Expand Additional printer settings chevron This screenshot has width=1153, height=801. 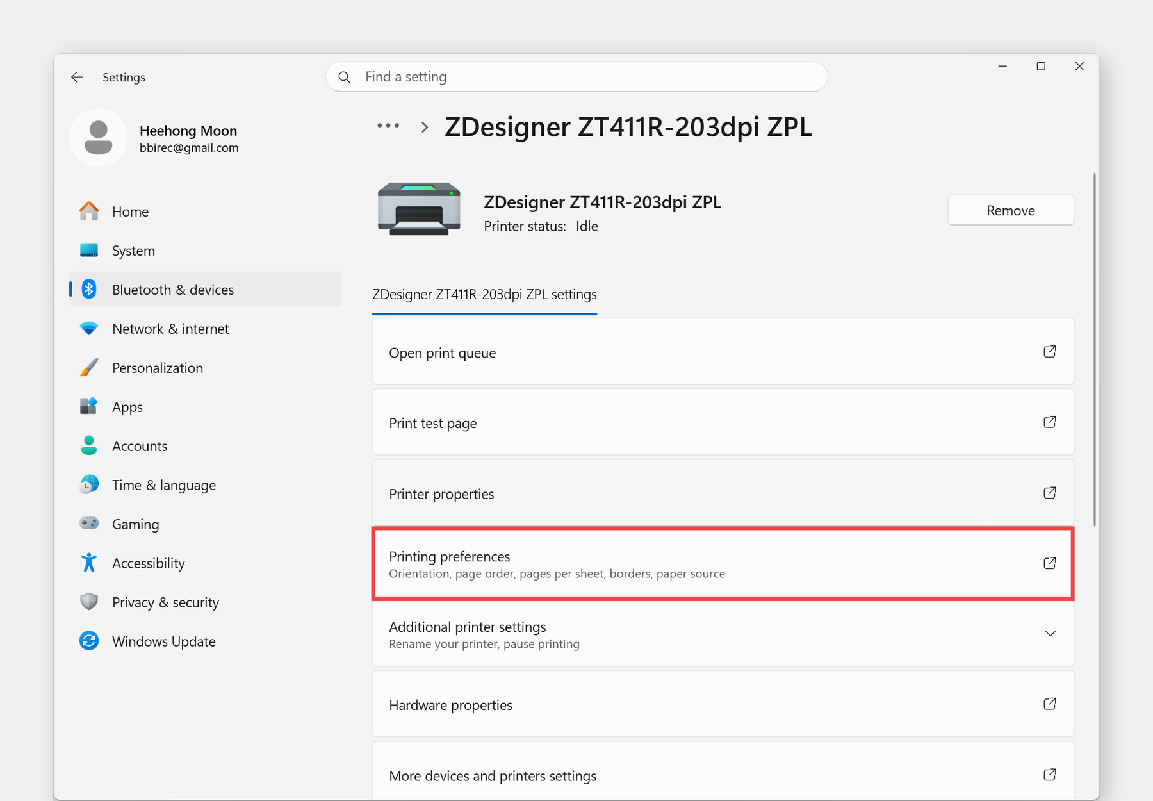coord(1050,634)
